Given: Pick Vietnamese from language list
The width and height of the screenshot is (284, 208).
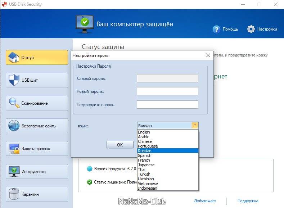Looking at the screenshot, I should point(168,184).
